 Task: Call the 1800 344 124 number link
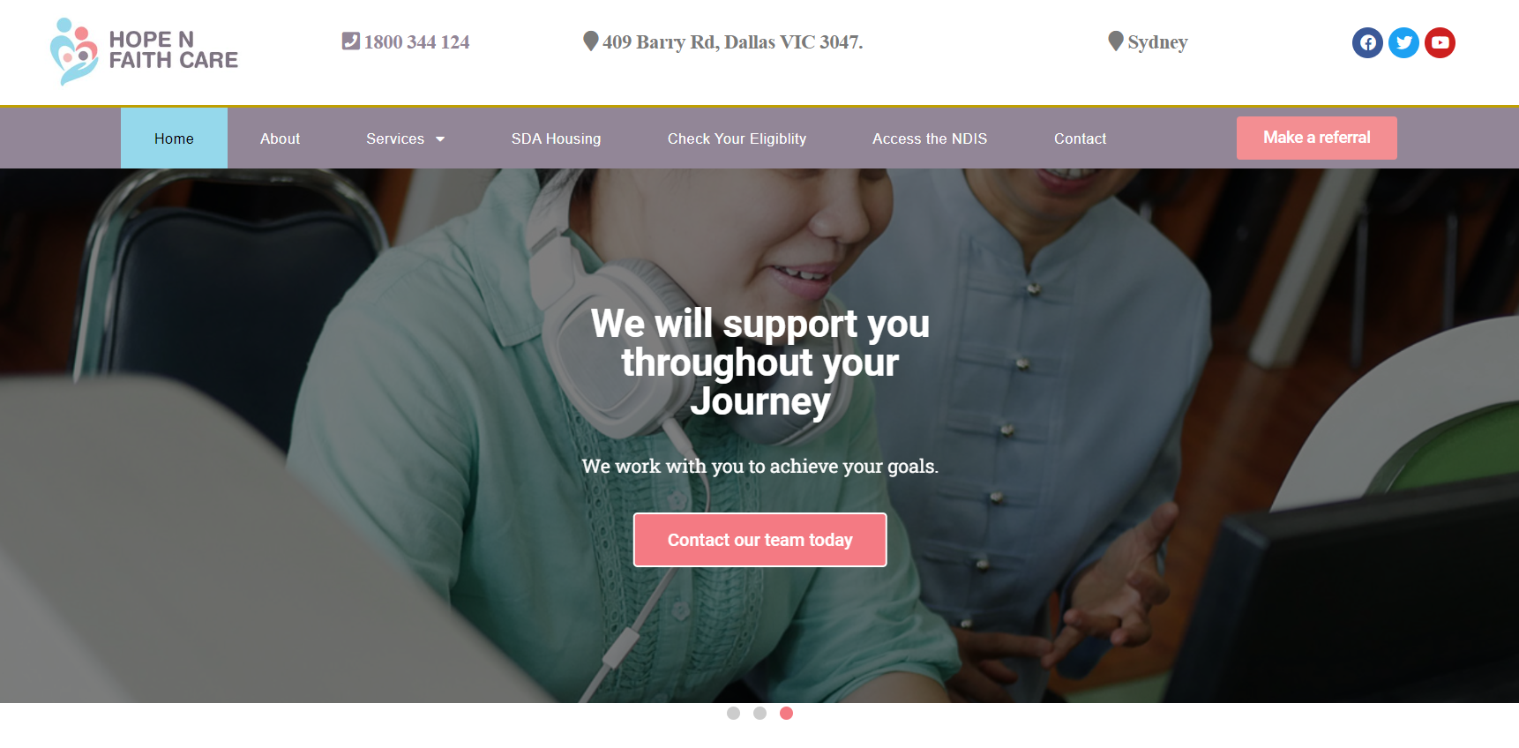[x=416, y=41]
